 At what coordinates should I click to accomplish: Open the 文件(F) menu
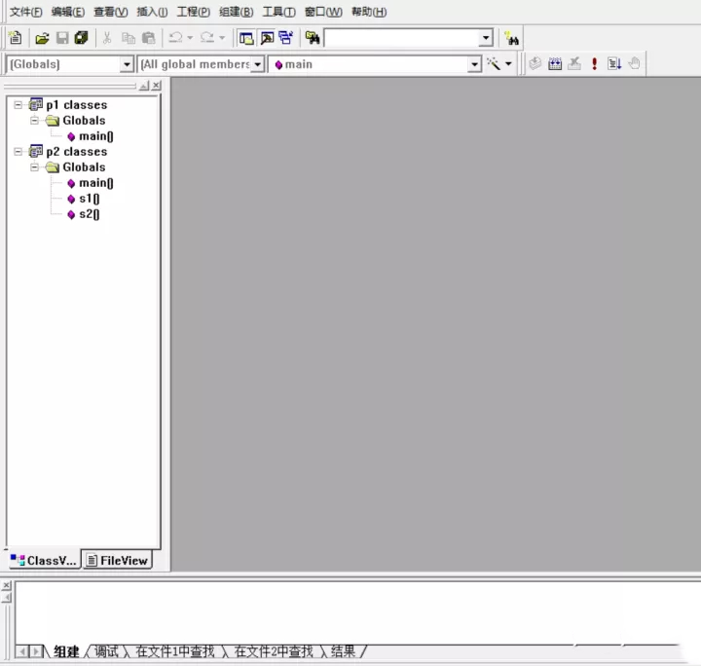26,12
